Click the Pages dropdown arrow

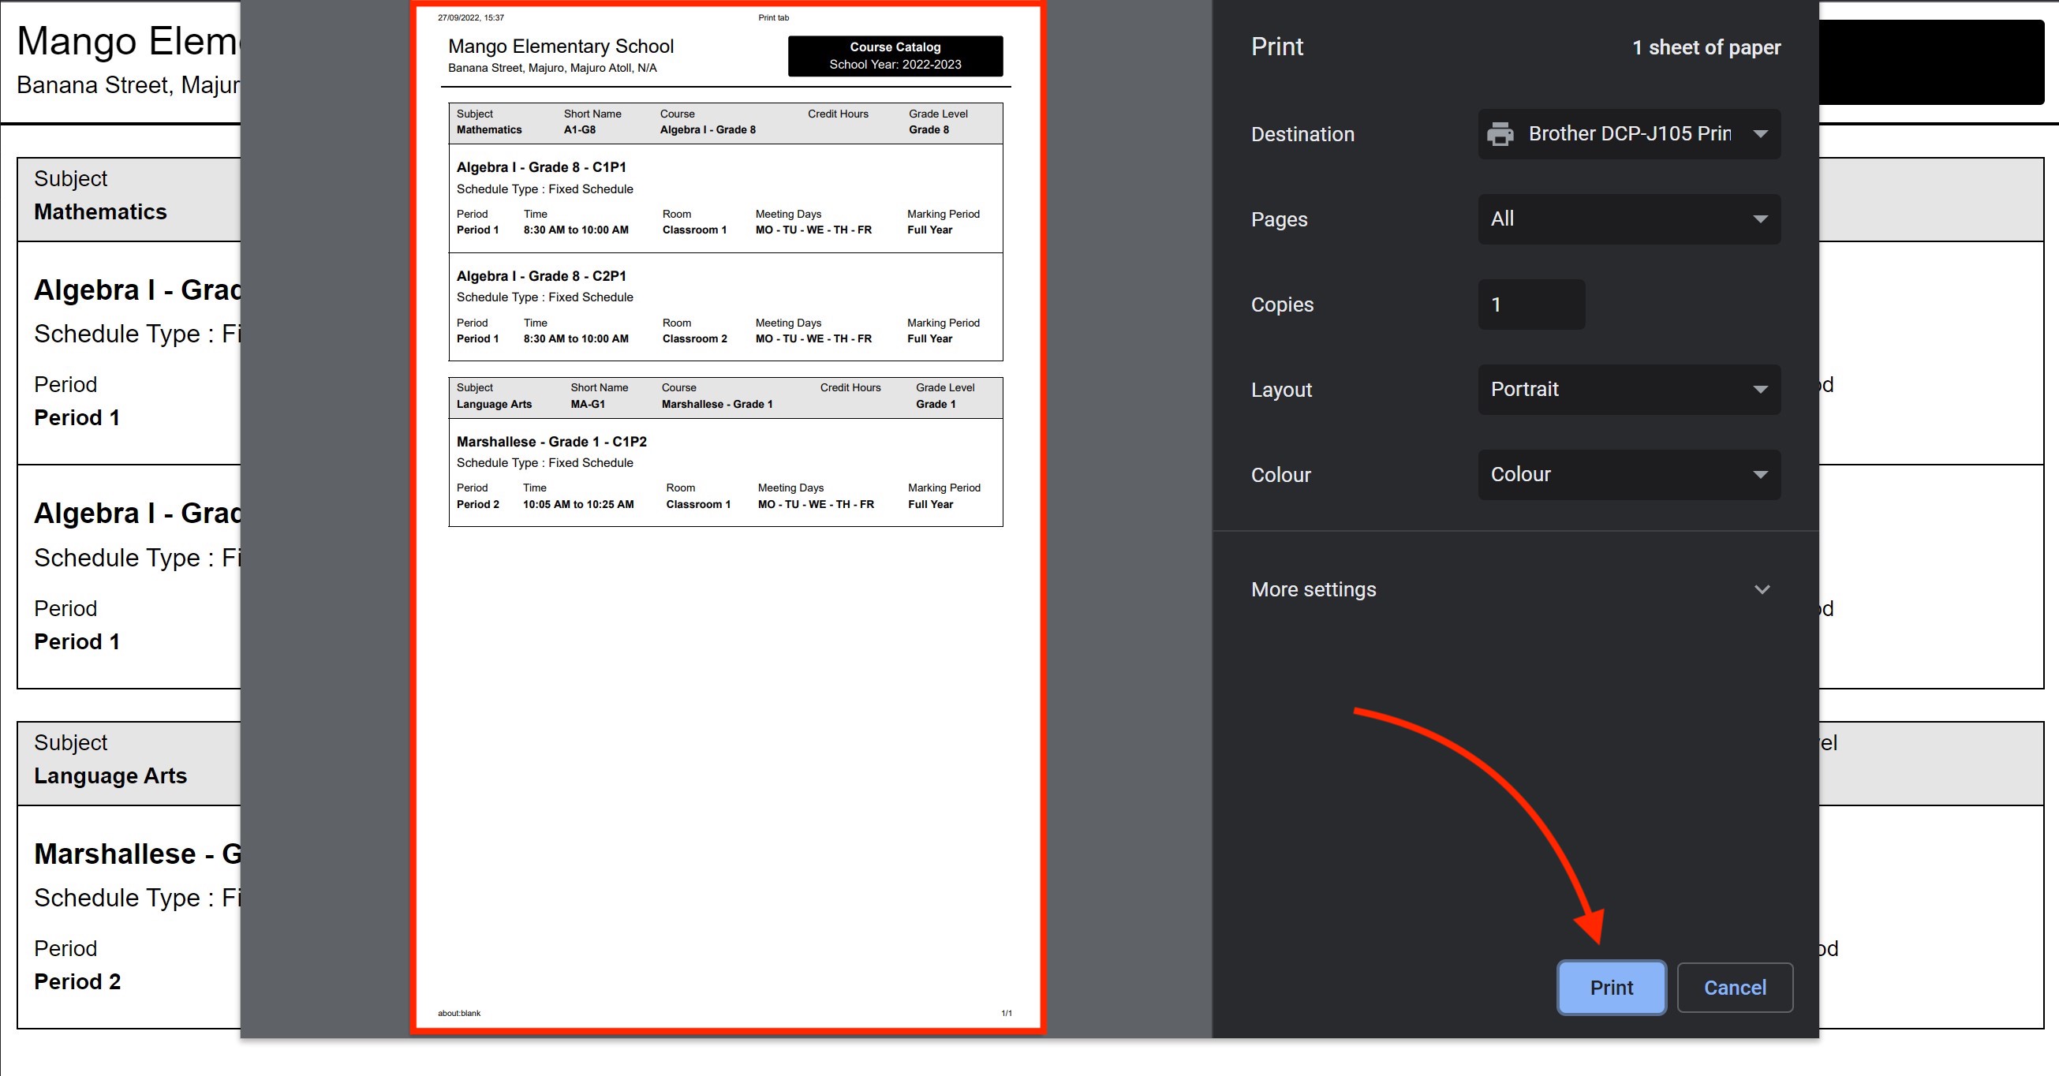click(x=1759, y=219)
